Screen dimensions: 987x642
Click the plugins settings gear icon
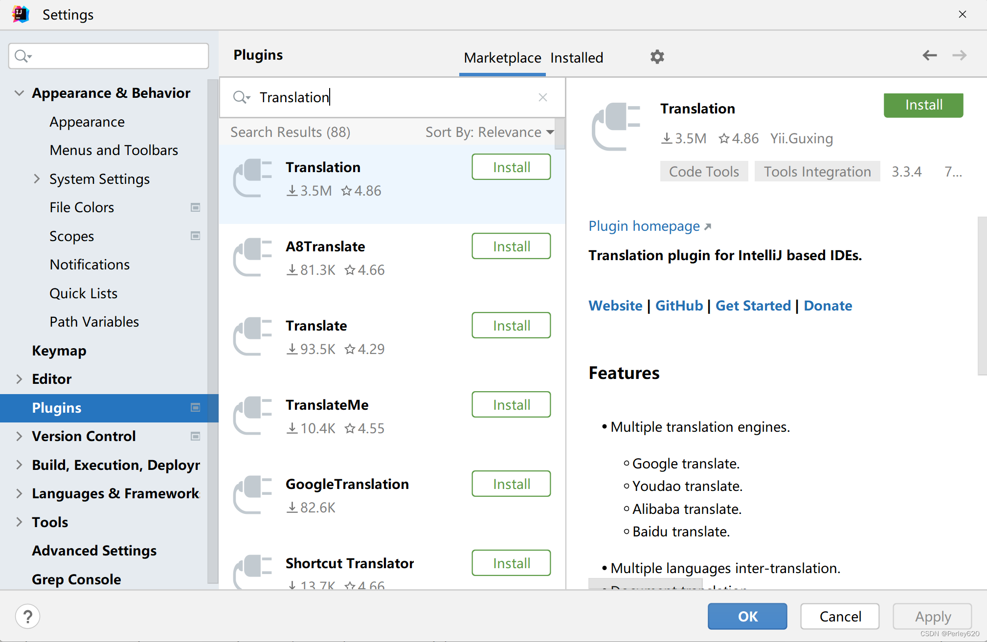point(657,57)
